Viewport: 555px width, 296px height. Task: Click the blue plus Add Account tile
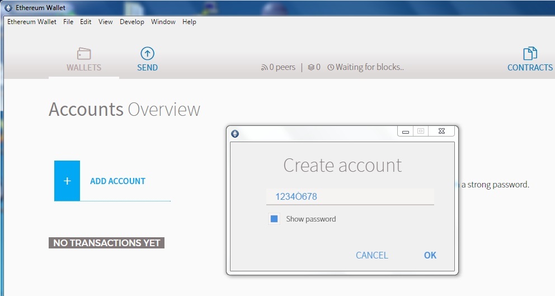pos(67,181)
